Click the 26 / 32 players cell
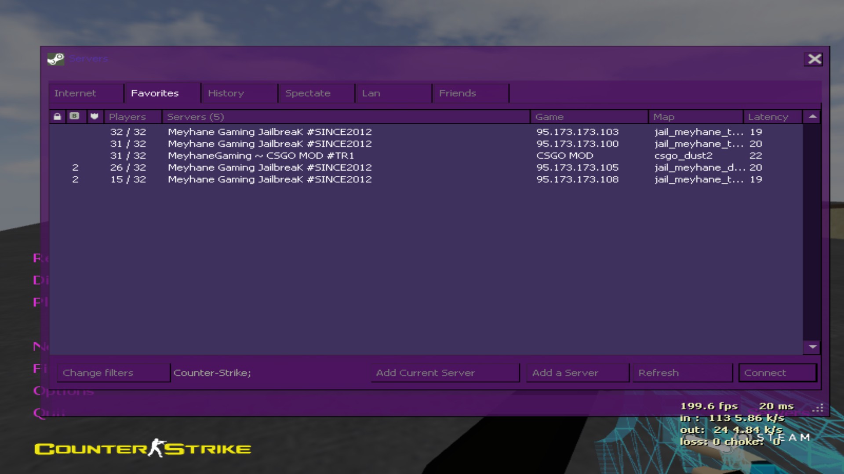This screenshot has width=844, height=474. coord(128,167)
